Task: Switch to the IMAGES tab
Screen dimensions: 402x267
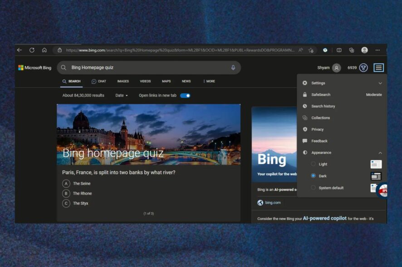Action: (123, 81)
